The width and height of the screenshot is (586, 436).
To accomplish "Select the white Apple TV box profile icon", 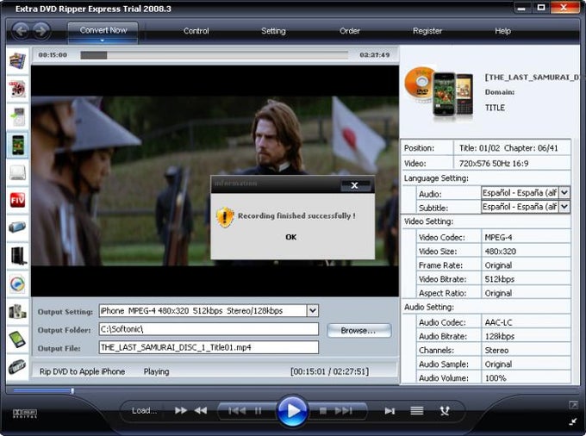I will [x=17, y=172].
